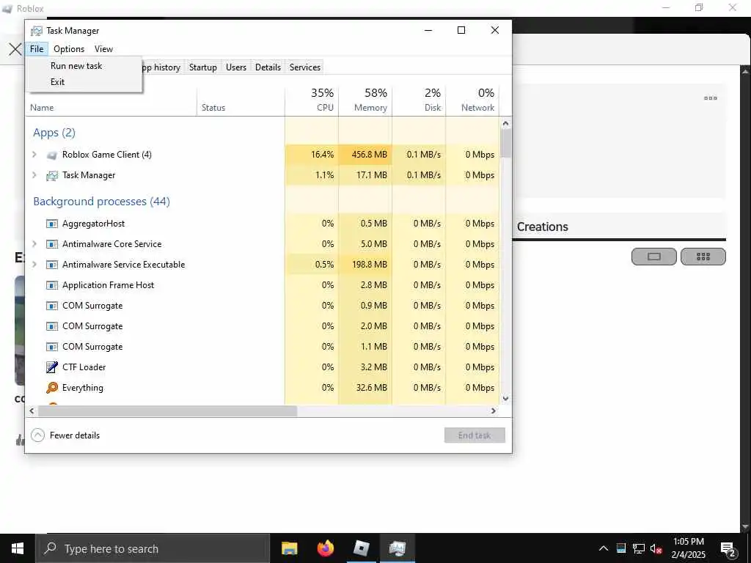Expand the Antimalware Service Executable entry

click(x=34, y=265)
